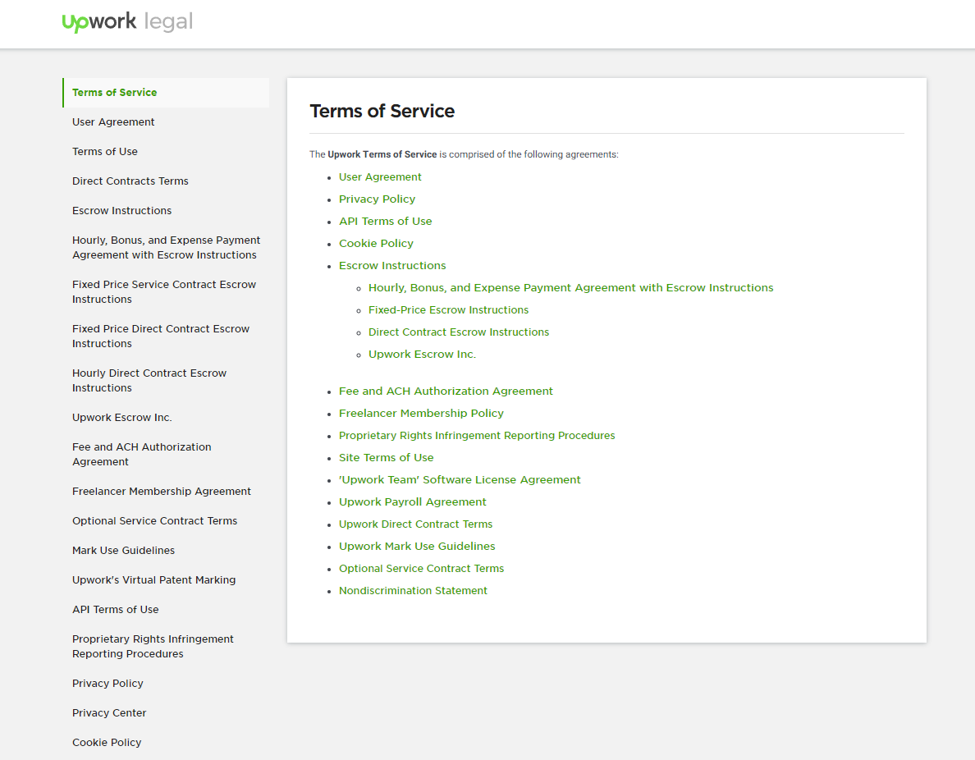This screenshot has height=760, width=975.
Task: Open User Agreement in sidebar
Action: [x=113, y=122]
